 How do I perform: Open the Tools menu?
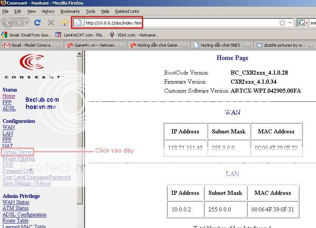[x=91, y=11]
